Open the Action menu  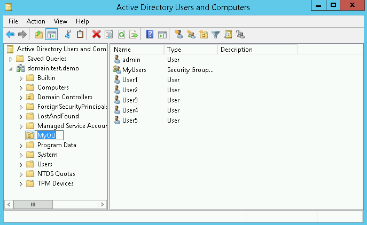(x=36, y=21)
